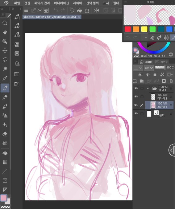Open the 필터 menu
This screenshot has height=209, width=175.
(116, 3)
